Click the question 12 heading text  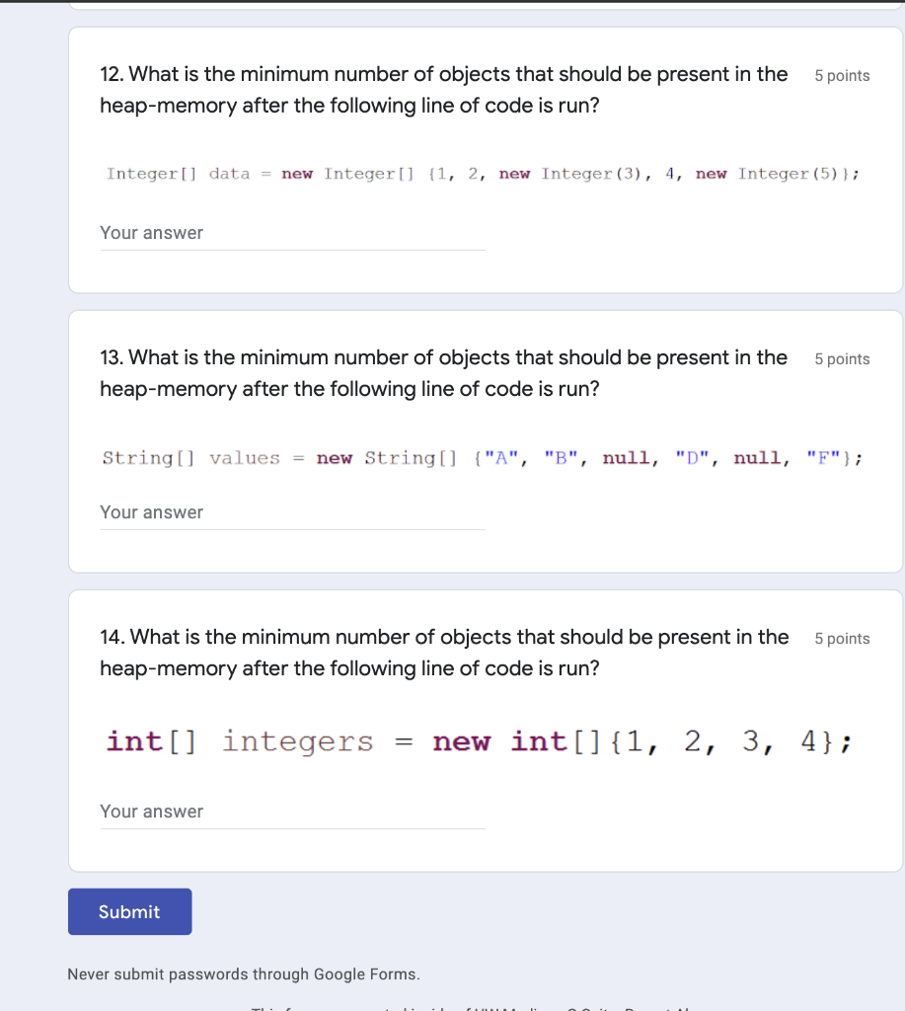click(x=443, y=89)
